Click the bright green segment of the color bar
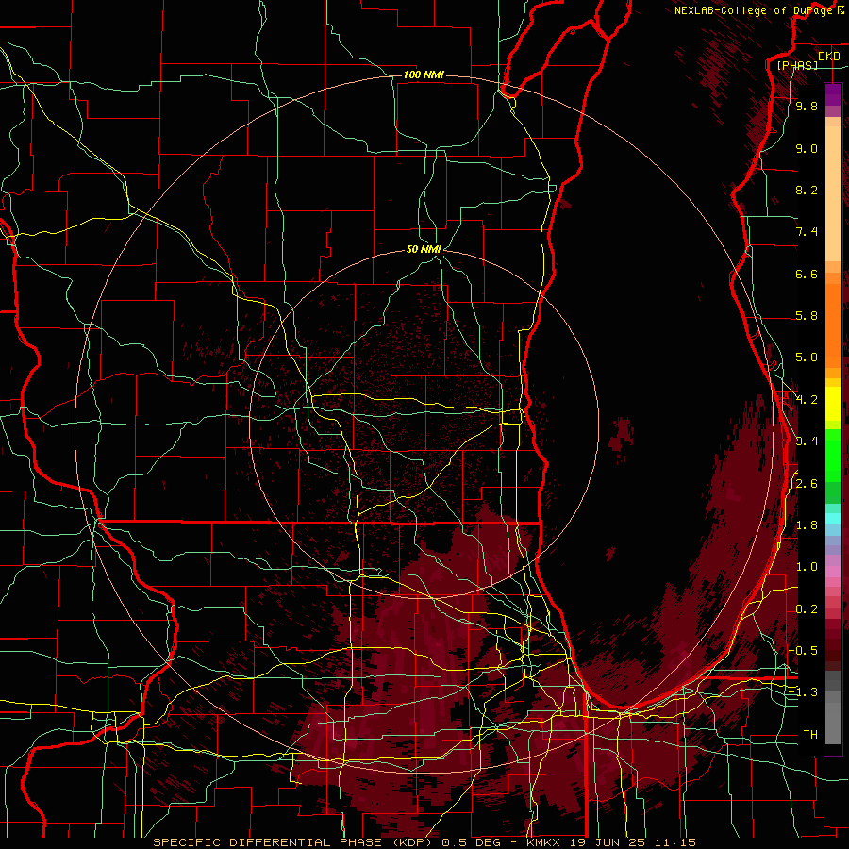849x849 pixels. coord(833,455)
